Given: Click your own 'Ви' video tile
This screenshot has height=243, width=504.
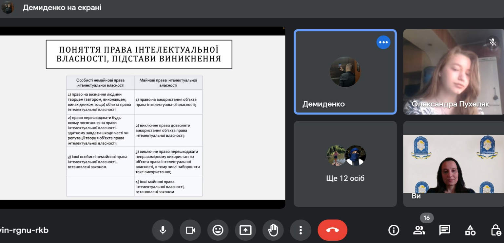Looking at the screenshot, I should coord(453,164).
